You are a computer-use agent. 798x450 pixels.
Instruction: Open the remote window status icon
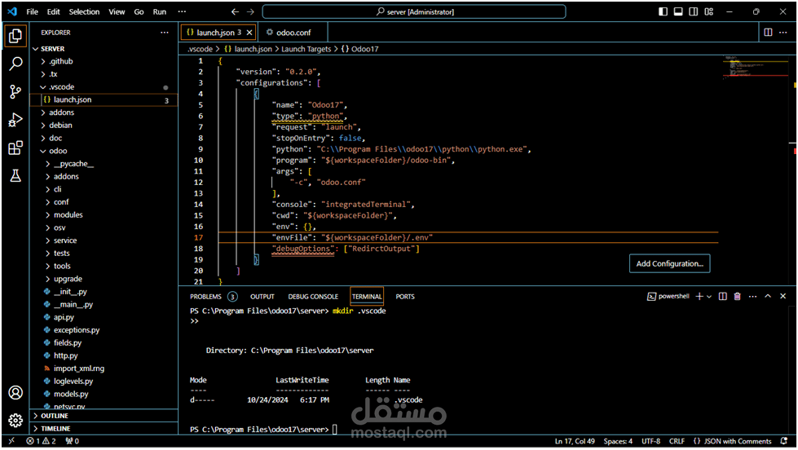(11, 441)
